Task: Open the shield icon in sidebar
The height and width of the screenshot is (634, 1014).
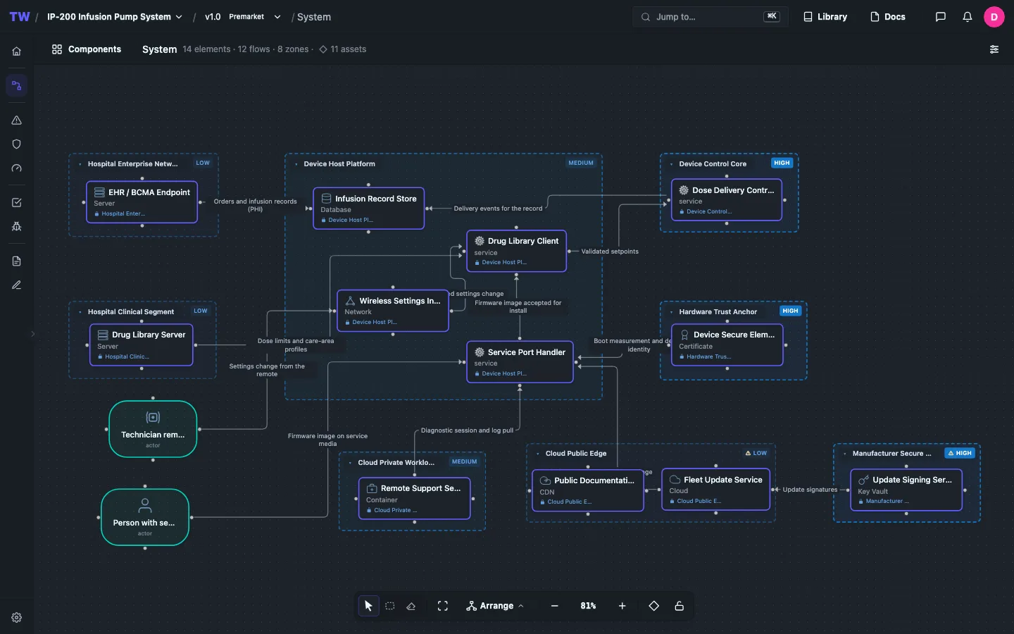Action: click(x=17, y=144)
